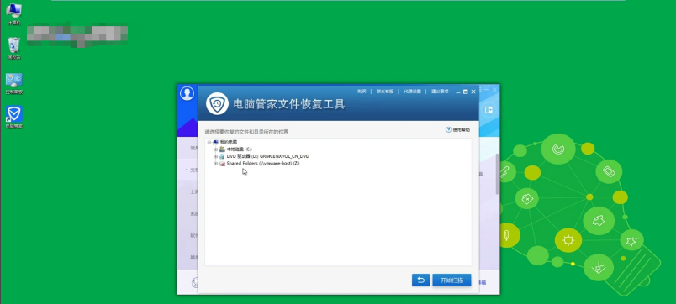Launch the 电脑管家 desktop shortcut
This screenshot has height=304, width=676.
13,117
